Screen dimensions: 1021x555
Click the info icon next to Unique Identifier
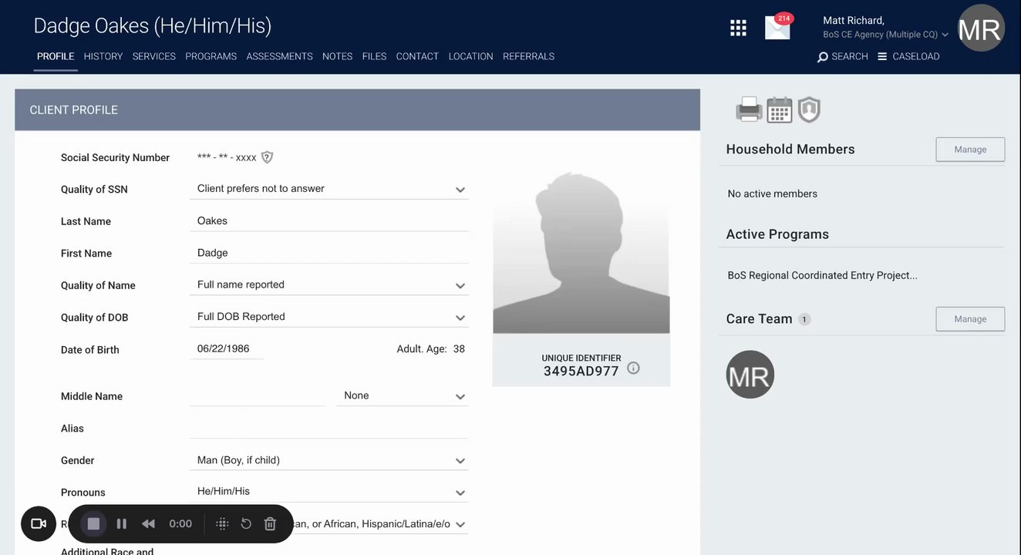pos(633,368)
